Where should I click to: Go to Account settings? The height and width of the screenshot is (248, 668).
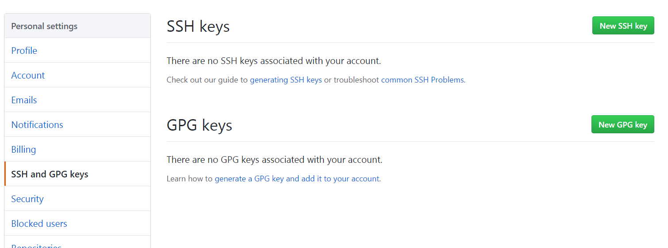click(x=28, y=75)
